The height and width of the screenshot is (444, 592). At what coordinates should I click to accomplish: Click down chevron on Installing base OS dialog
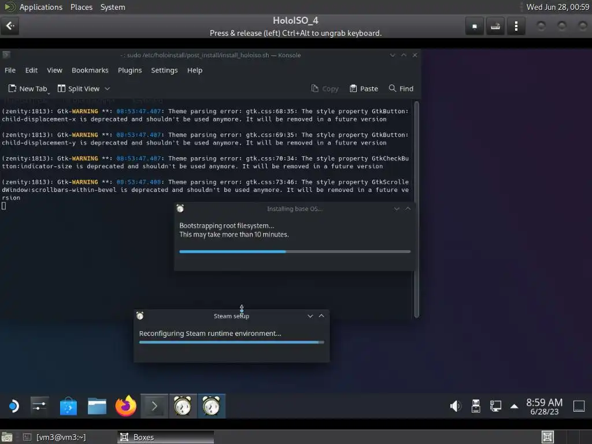tap(397, 209)
